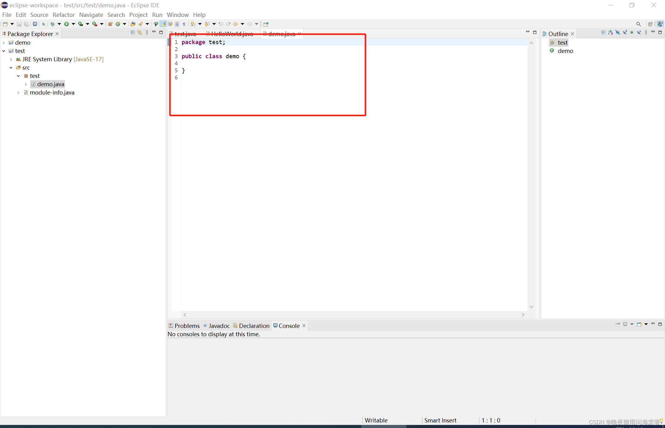Expand the demo project node
This screenshot has width=665, height=428.
point(4,42)
